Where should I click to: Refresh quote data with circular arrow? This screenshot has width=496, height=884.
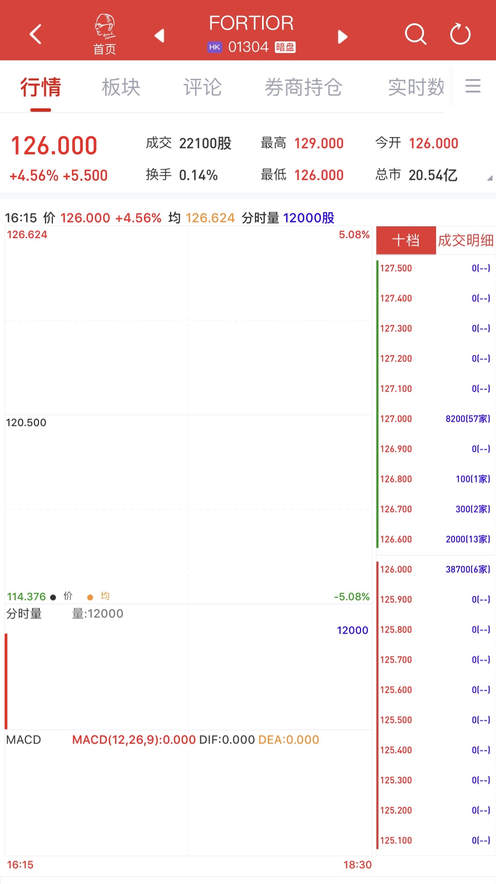click(460, 34)
